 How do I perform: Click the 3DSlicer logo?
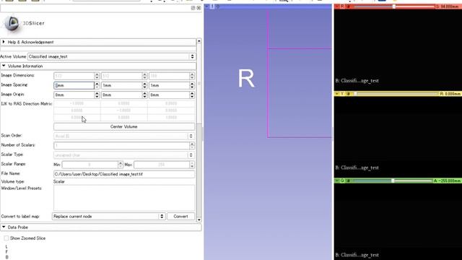point(24,23)
